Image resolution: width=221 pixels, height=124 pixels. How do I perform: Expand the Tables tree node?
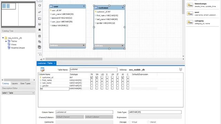6,41
